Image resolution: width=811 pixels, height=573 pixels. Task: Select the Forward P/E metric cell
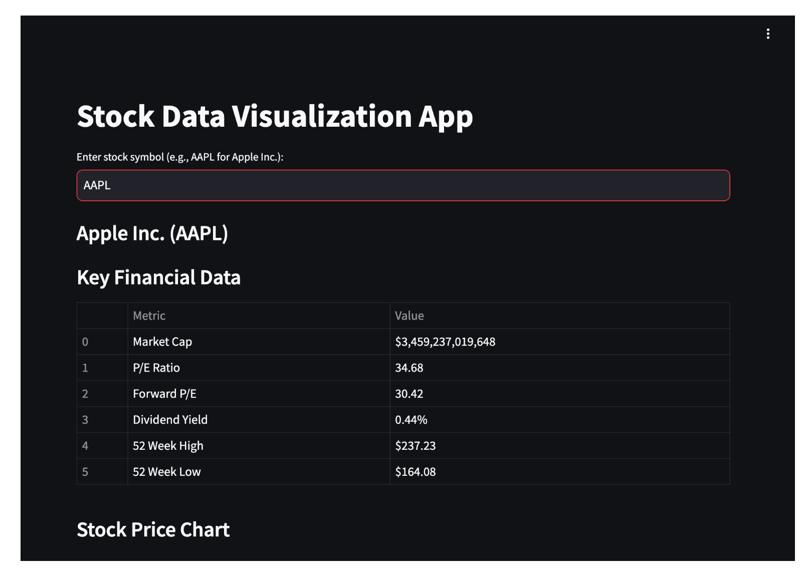(x=164, y=394)
